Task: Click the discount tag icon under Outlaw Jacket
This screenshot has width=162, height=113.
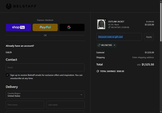Action: point(109,27)
